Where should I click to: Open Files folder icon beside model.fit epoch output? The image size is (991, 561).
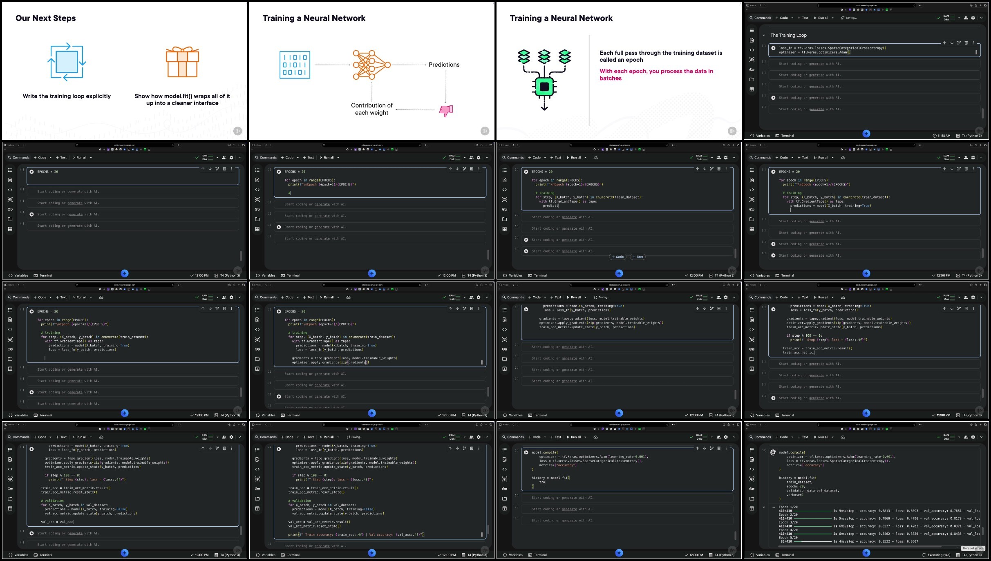(752, 498)
